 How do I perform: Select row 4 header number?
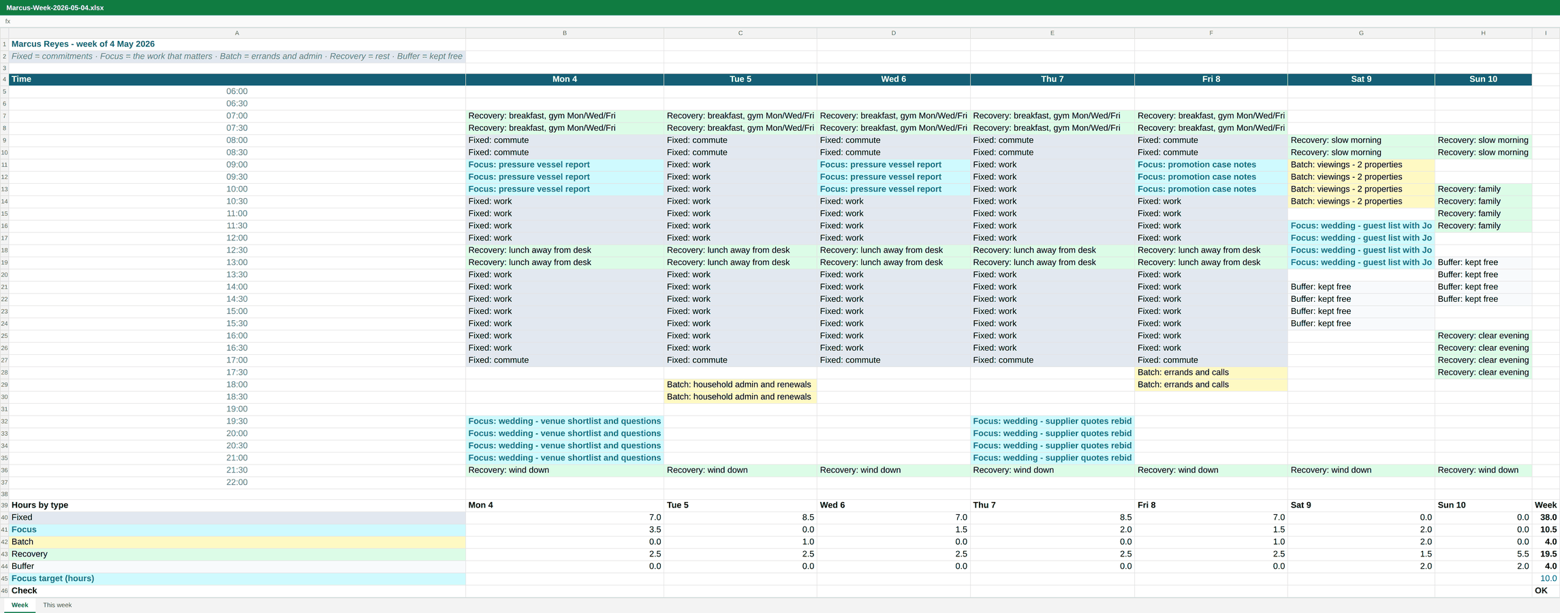(x=4, y=79)
